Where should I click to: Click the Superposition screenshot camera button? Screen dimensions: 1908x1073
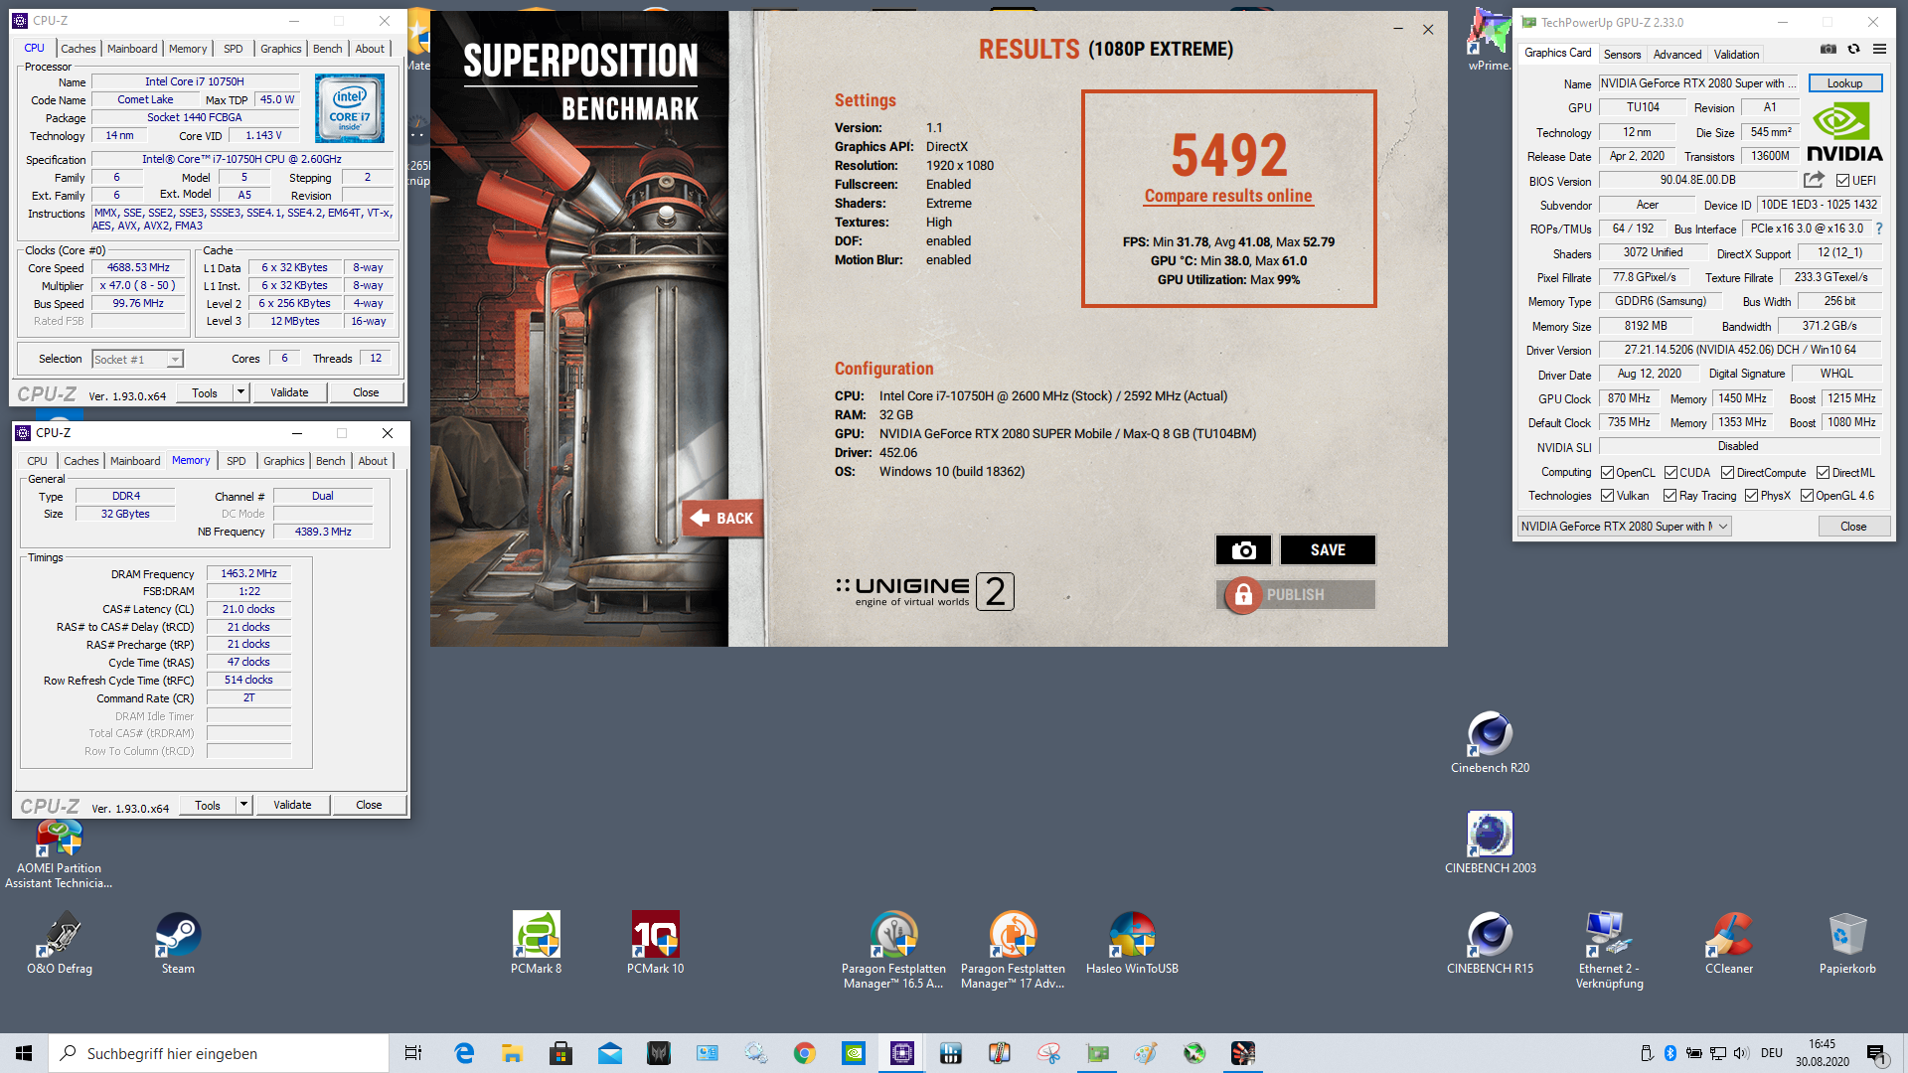pyautogui.click(x=1243, y=549)
